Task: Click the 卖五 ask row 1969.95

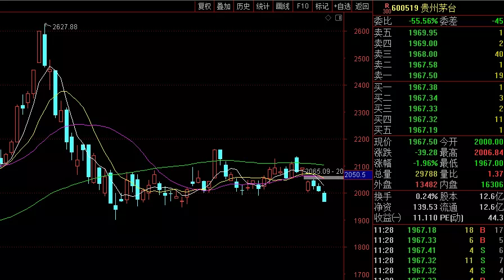Action: pos(438,33)
